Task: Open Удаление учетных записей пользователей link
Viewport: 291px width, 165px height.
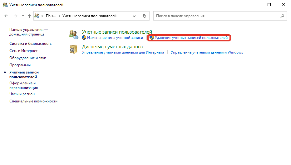Action: (x=191, y=38)
